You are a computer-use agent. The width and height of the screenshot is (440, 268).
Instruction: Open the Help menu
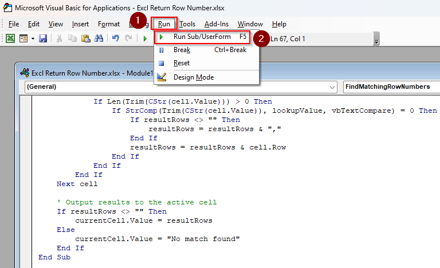click(x=279, y=24)
